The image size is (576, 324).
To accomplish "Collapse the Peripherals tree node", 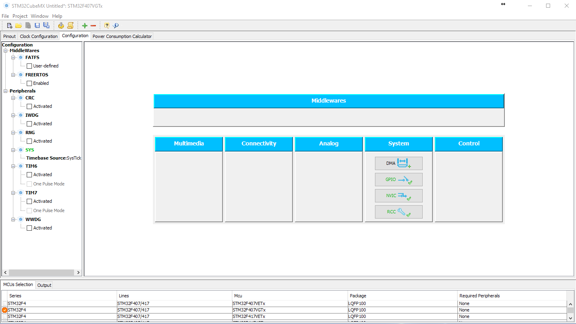I will tap(6, 91).
